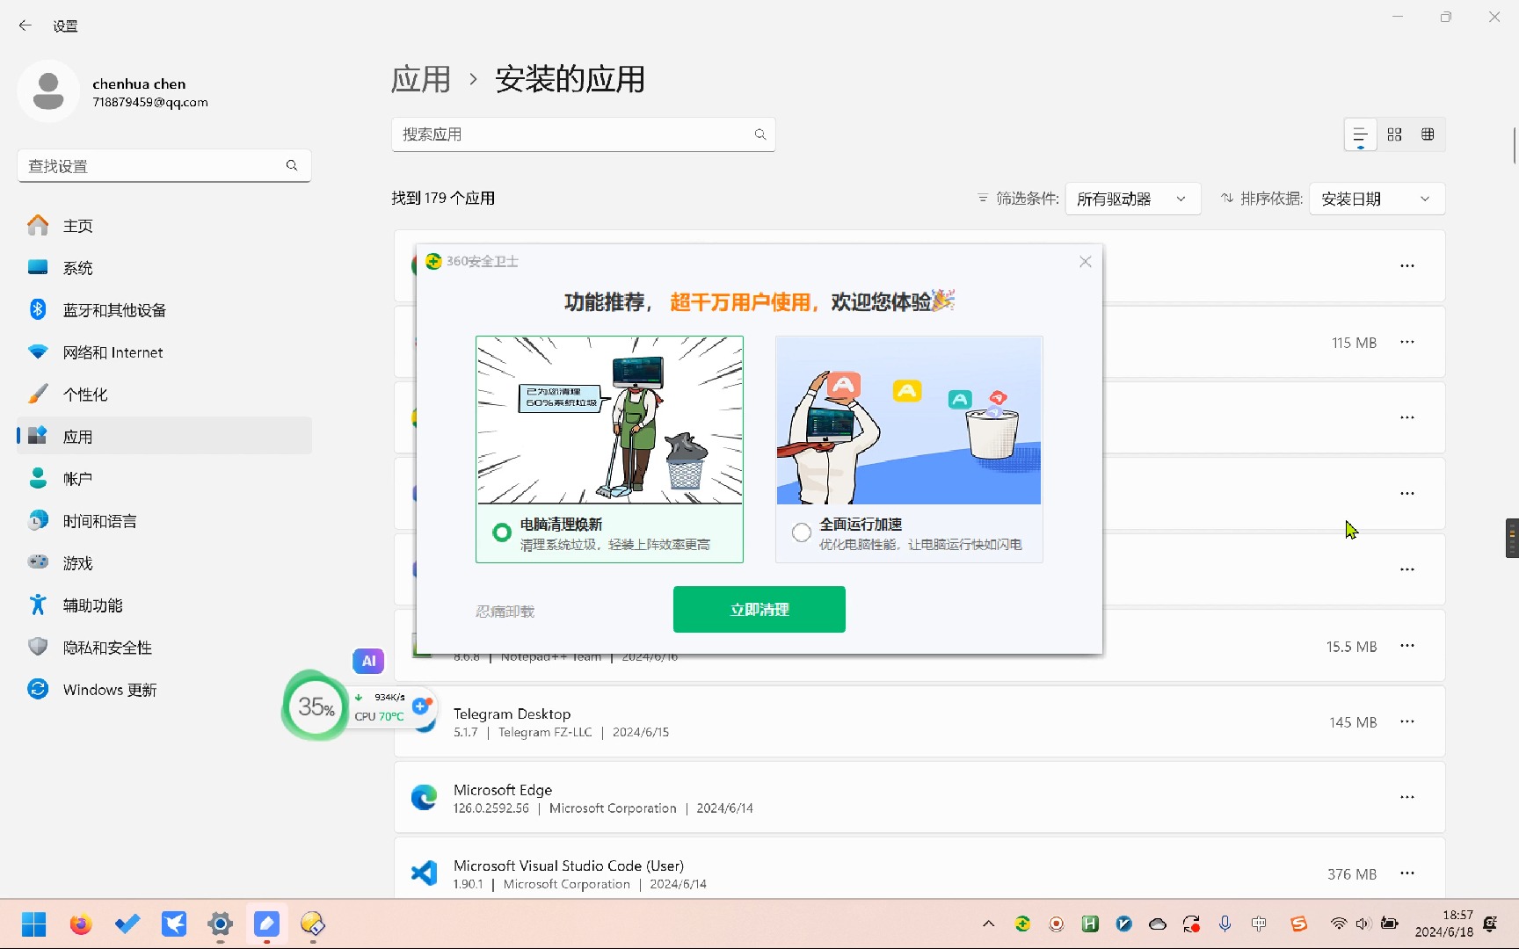Show hidden tray icons chevron
This screenshot has height=949, width=1519.
click(x=989, y=924)
